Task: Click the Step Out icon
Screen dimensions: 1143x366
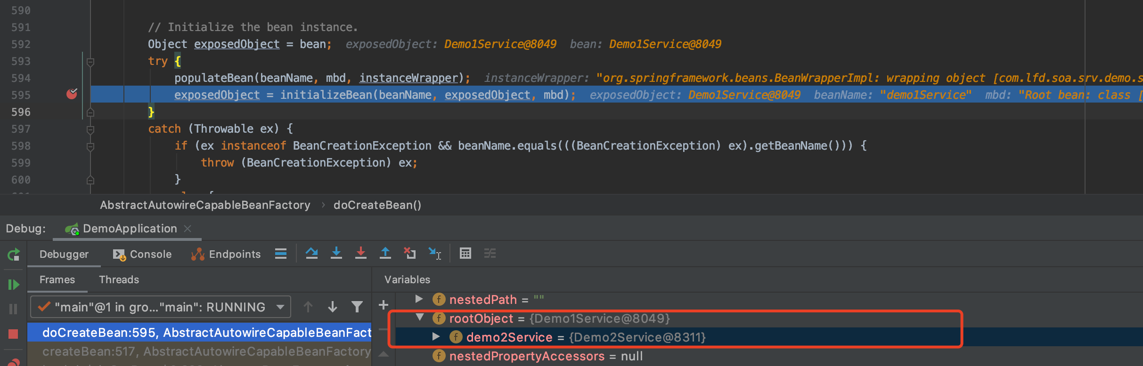Action: [385, 254]
